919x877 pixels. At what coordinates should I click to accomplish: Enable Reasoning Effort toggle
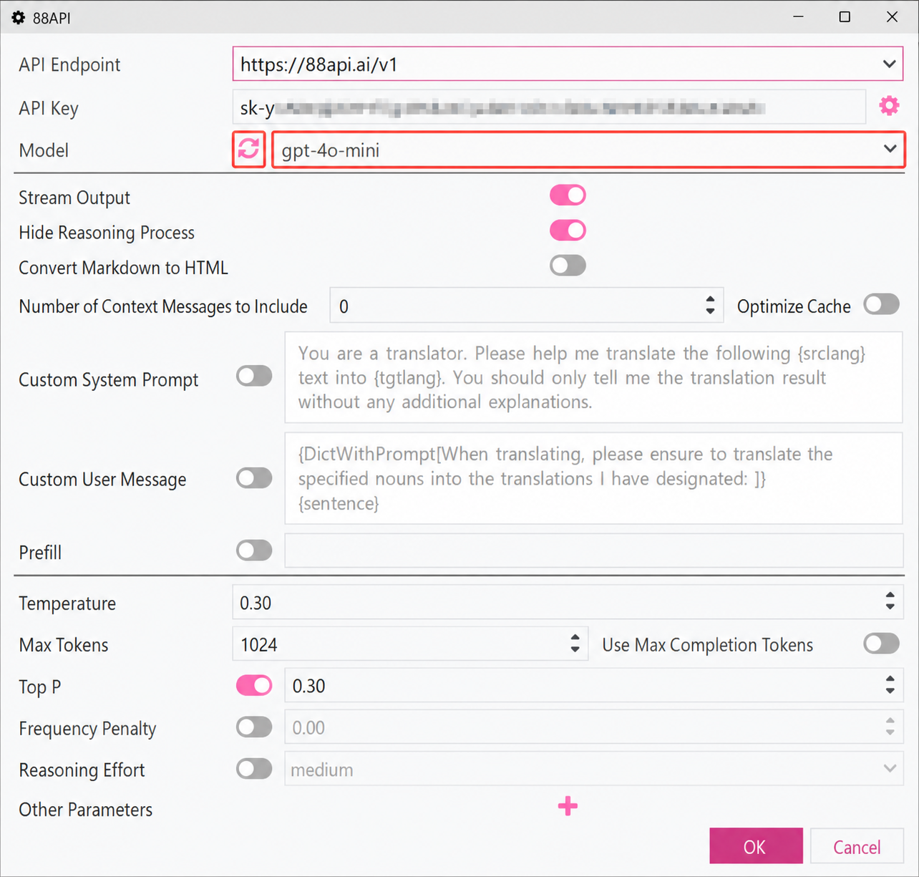(254, 769)
